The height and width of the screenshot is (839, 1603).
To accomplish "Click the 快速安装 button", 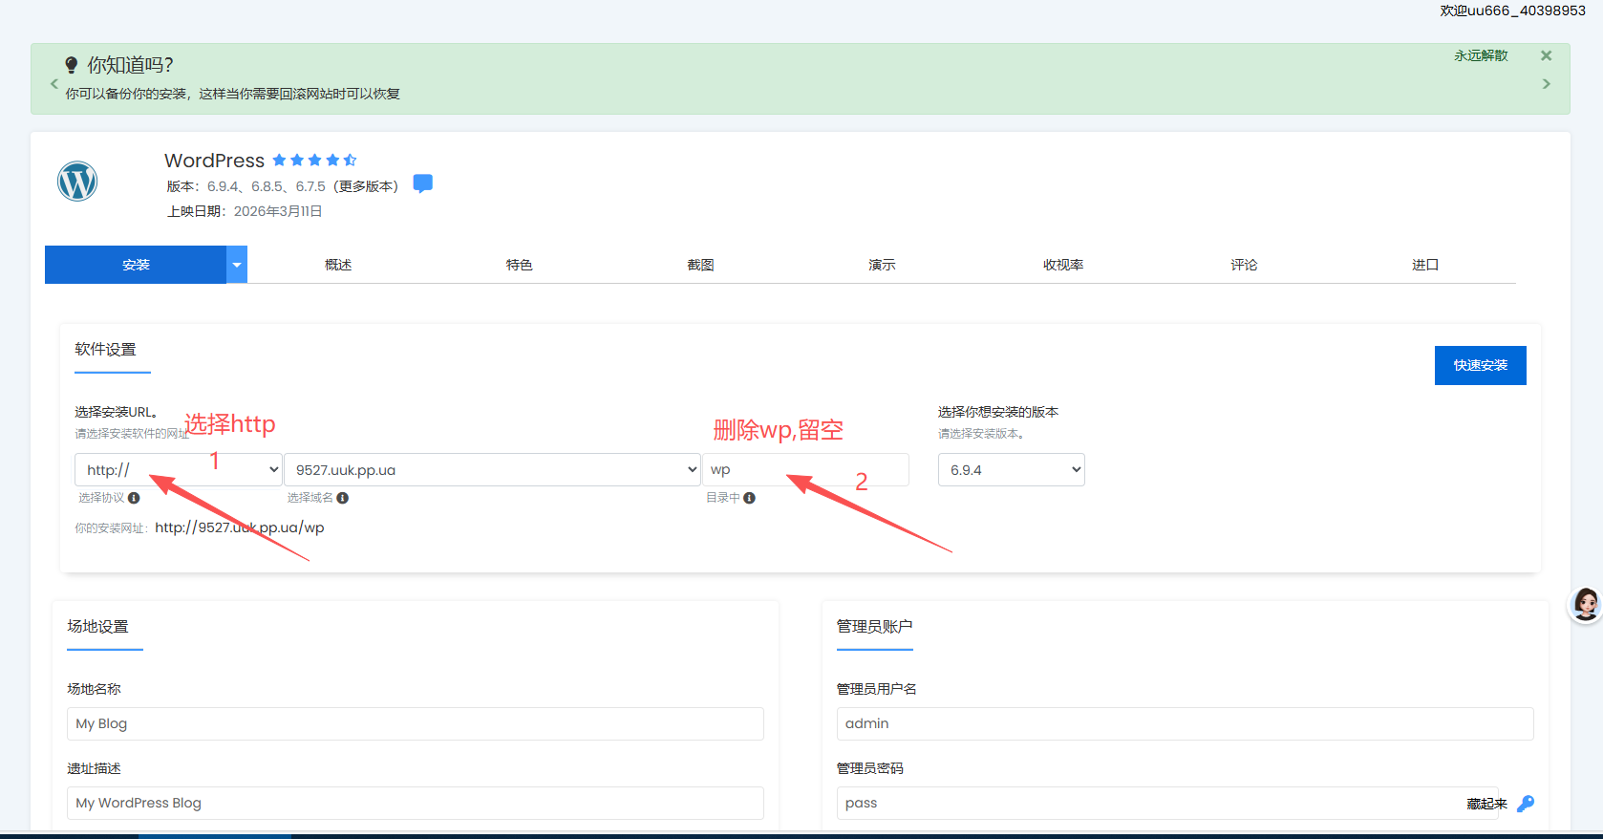I will click(1481, 365).
